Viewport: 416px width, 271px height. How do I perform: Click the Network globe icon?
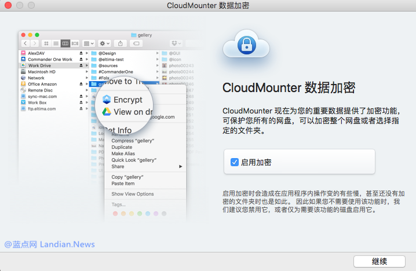[23, 78]
